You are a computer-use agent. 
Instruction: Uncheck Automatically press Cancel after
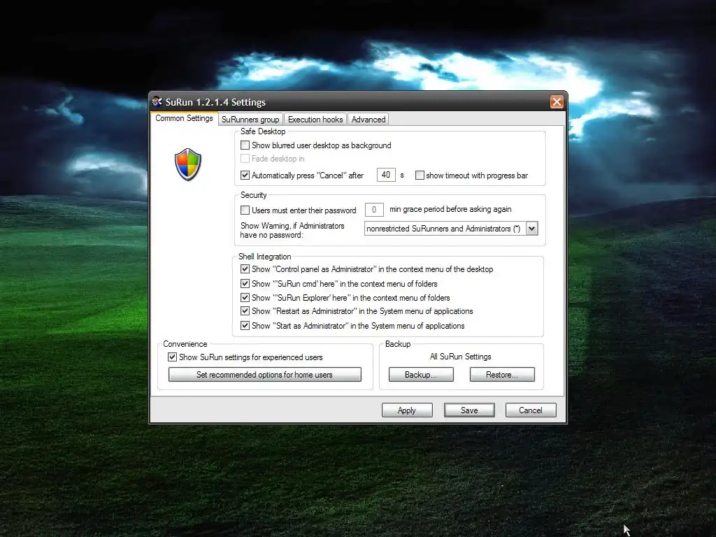pyautogui.click(x=245, y=176)
